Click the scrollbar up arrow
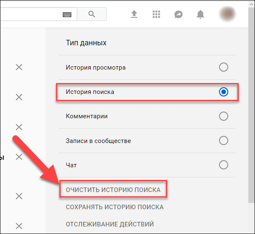This screenshot has width=255, height=234. tap(251, 4)
